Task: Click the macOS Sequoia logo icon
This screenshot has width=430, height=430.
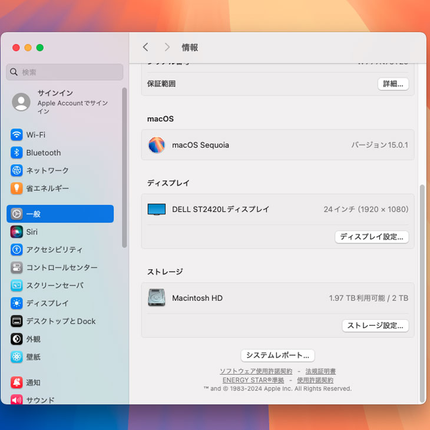Action: point(157,145)
